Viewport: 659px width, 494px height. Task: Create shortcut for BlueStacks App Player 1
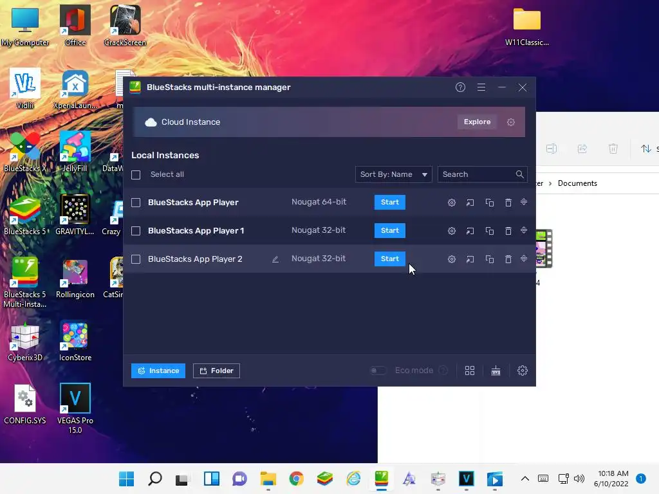(470, 231)
